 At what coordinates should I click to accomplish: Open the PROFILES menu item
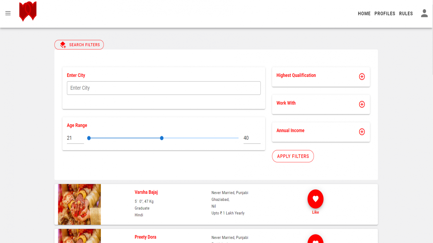coord(385,13)
